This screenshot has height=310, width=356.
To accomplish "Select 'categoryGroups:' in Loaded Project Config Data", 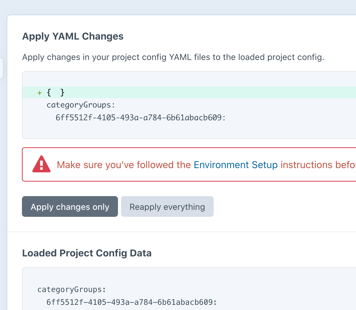I will click(72, 290).
